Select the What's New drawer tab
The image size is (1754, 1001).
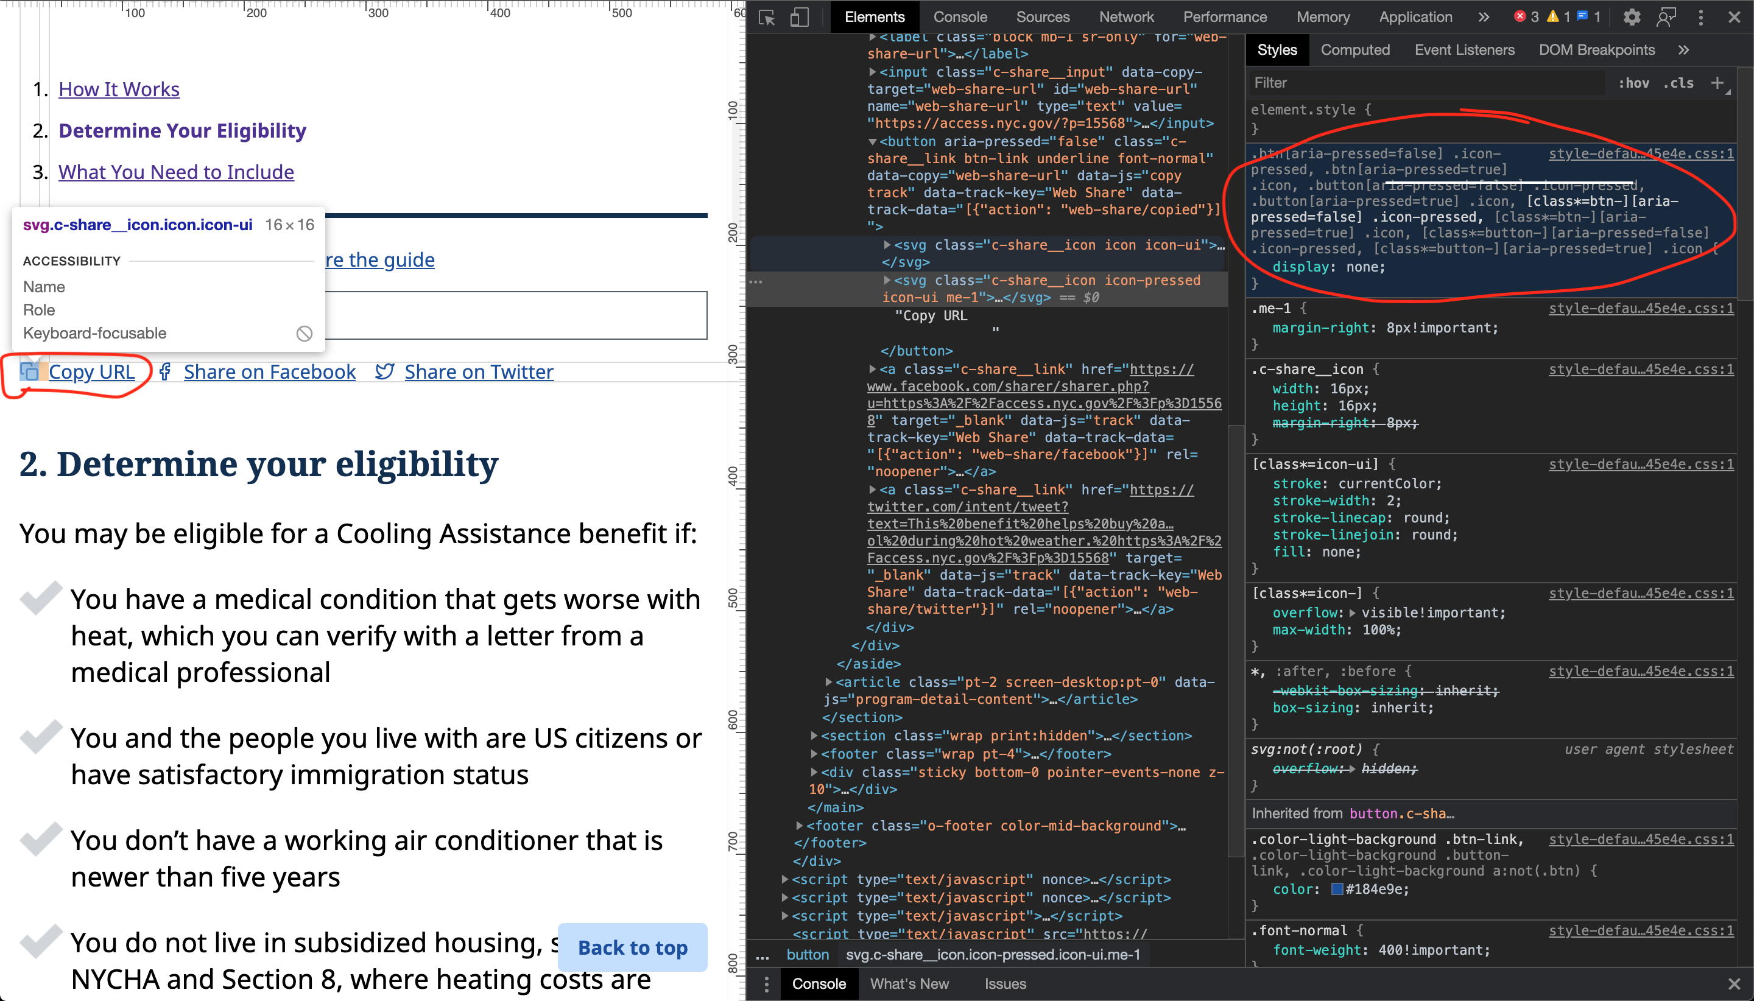(909, 985)
